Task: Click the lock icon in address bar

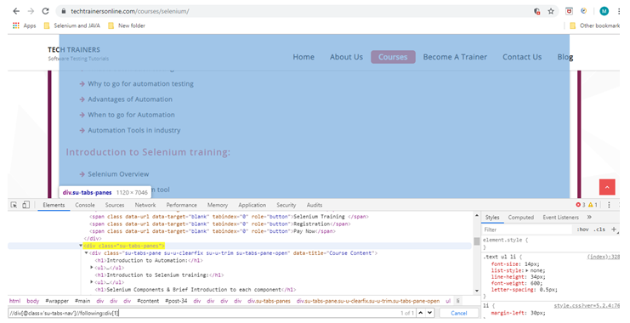Action: (x=64, y=11)
